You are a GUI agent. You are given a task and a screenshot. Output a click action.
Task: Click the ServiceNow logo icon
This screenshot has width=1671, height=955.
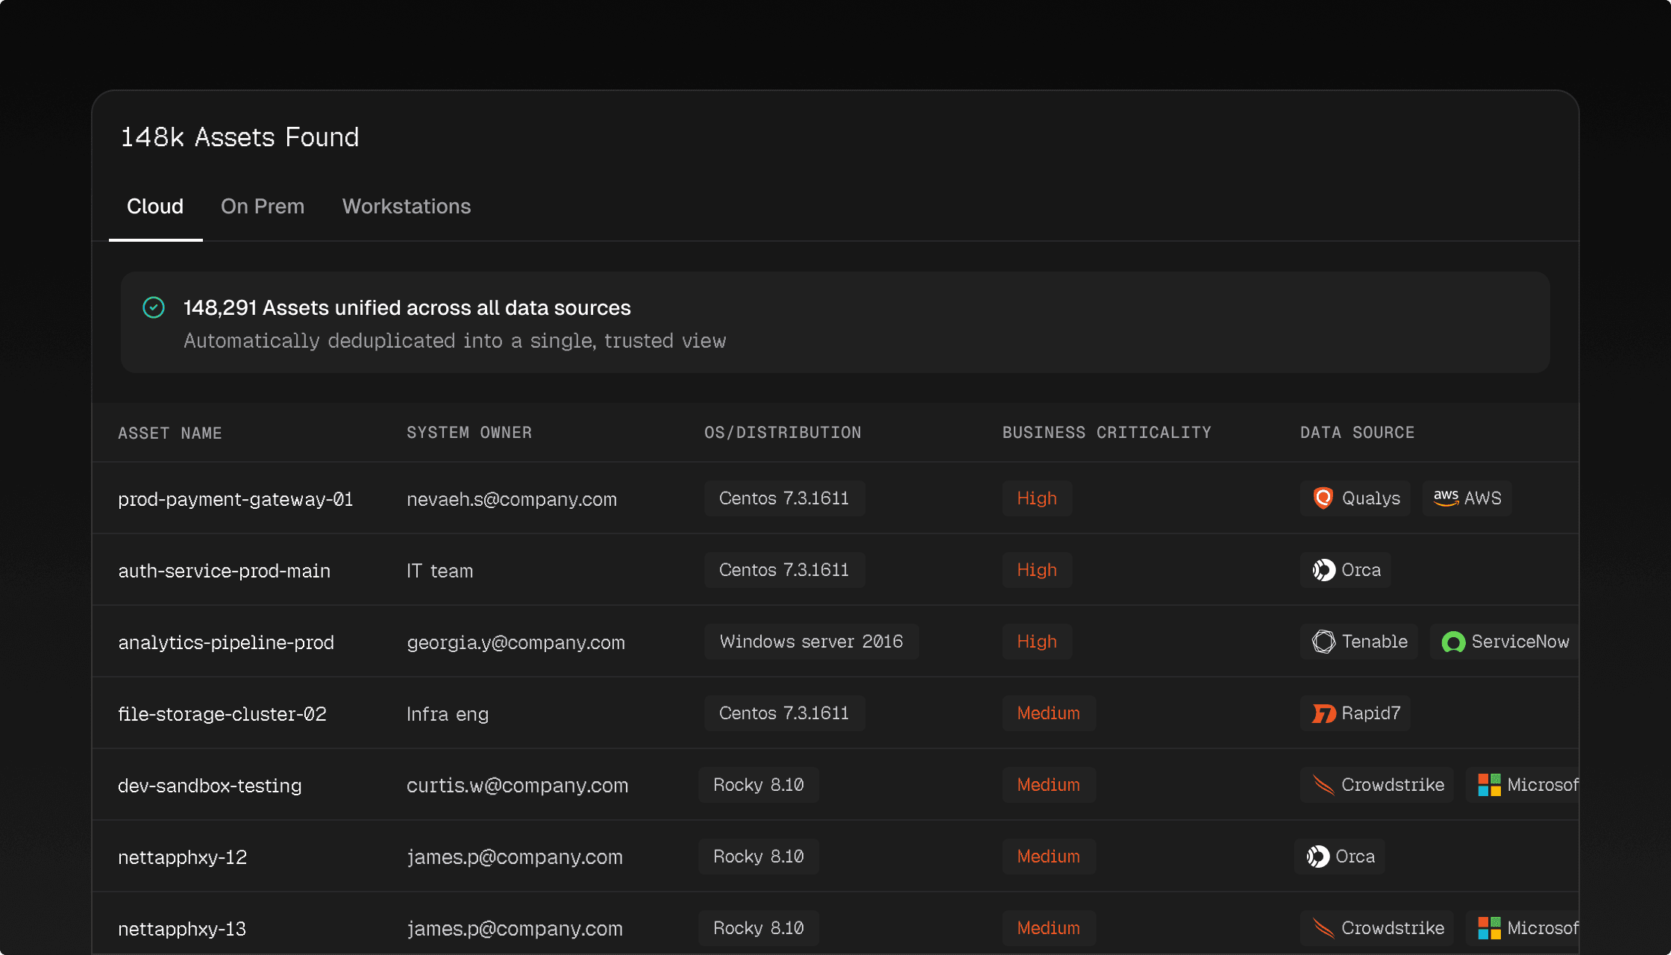pos(1453,642)
